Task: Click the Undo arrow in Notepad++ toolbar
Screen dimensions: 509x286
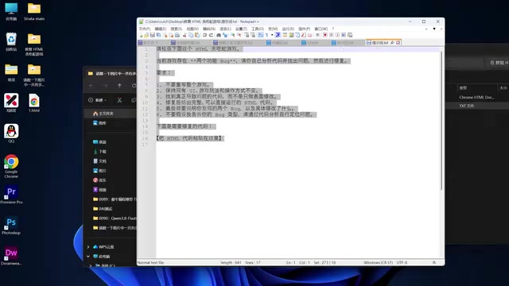Action: [x=205, y=35]
